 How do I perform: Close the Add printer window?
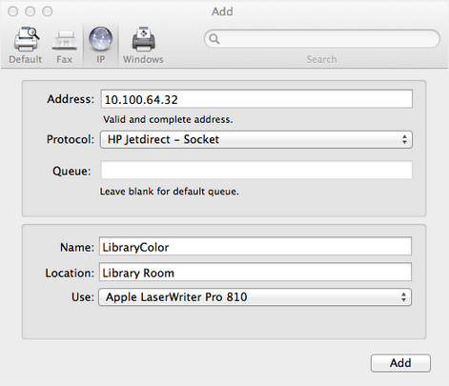pyautogui.click(x=13, y=11)
